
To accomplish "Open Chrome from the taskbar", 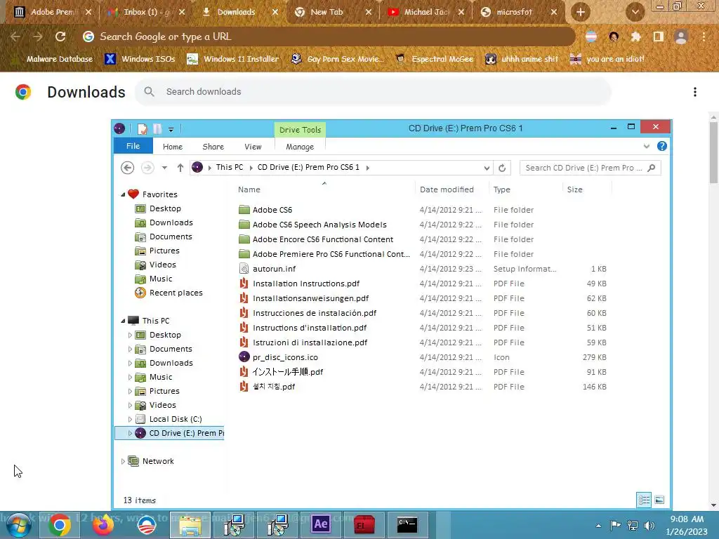I will coord(59,524).
